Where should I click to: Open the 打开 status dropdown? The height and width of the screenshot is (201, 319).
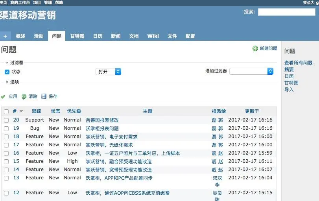109,72
